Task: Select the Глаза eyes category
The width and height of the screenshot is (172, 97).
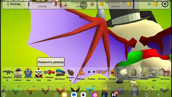Action: click(91, 75)
